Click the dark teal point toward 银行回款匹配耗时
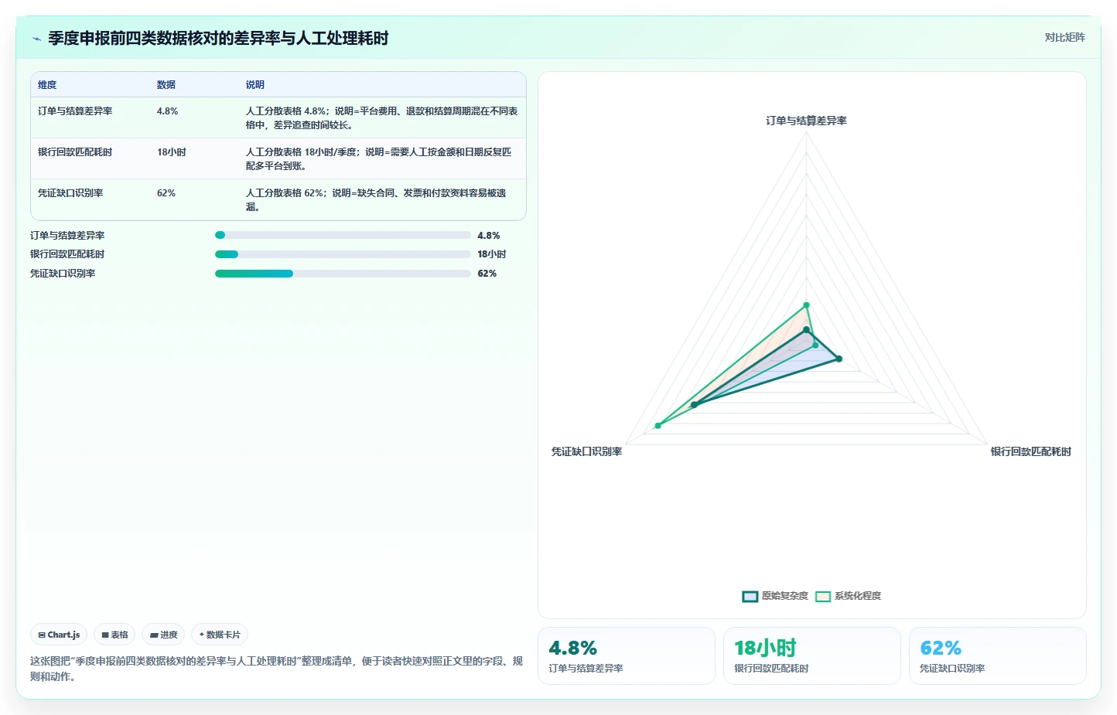This screenshot has height=715, width=1117. (x=839, y=359)
